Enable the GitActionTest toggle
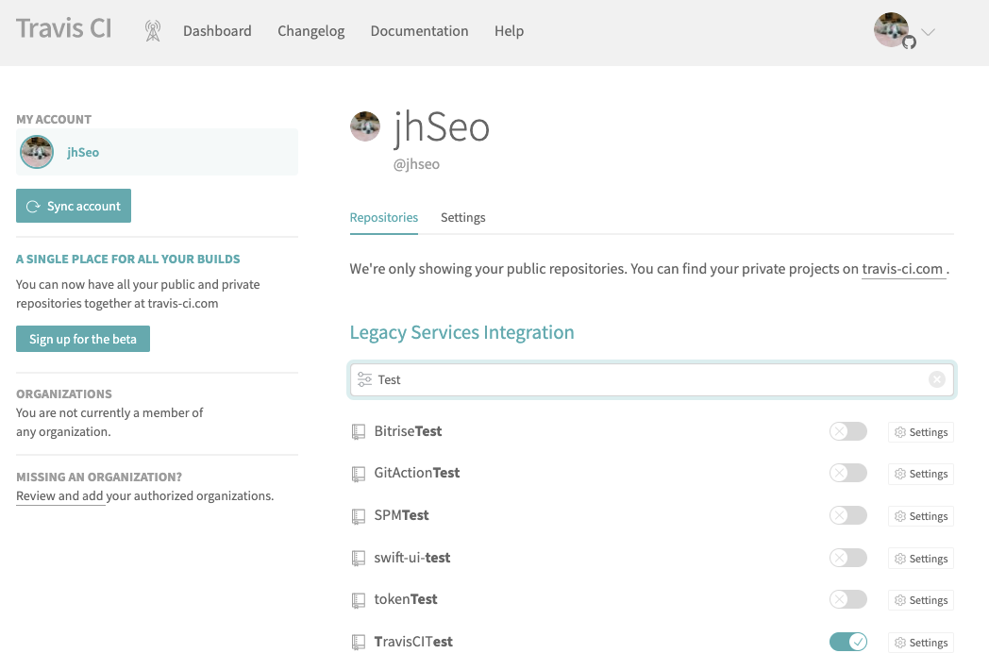Image resolution: width=989 pixels, height=670 pixels. pyautogui.click(x=847, y=473)
